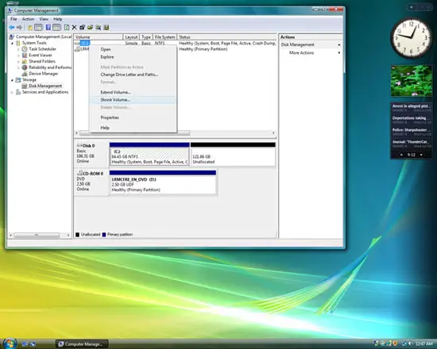437x349 pixels.
Task: Click the Properties icon next to the X
Action: (x=82, y=27)
